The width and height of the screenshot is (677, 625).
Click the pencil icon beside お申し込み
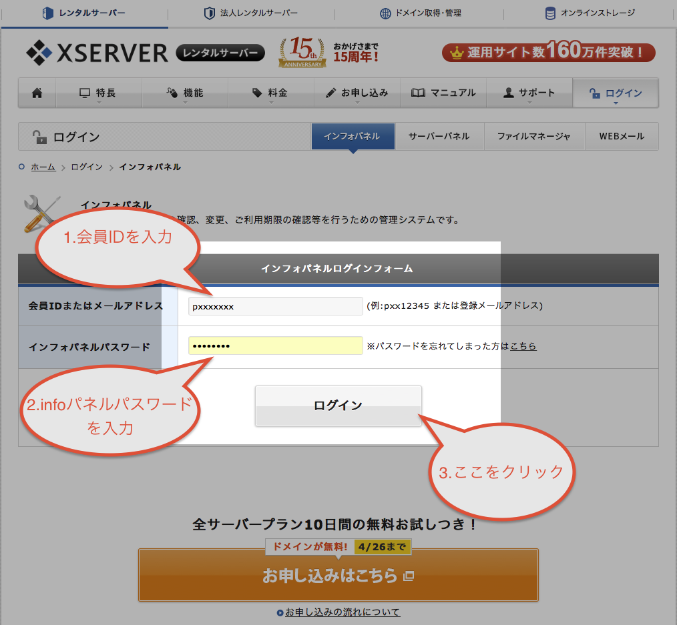click(x=330, y=93)
